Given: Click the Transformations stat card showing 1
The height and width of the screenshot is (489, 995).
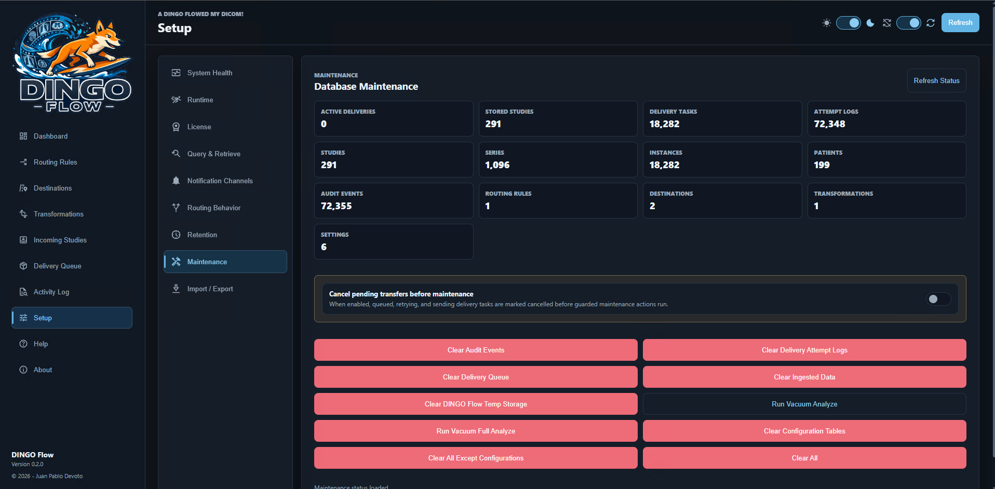Looking at the screenshot, I should [886, 200].
